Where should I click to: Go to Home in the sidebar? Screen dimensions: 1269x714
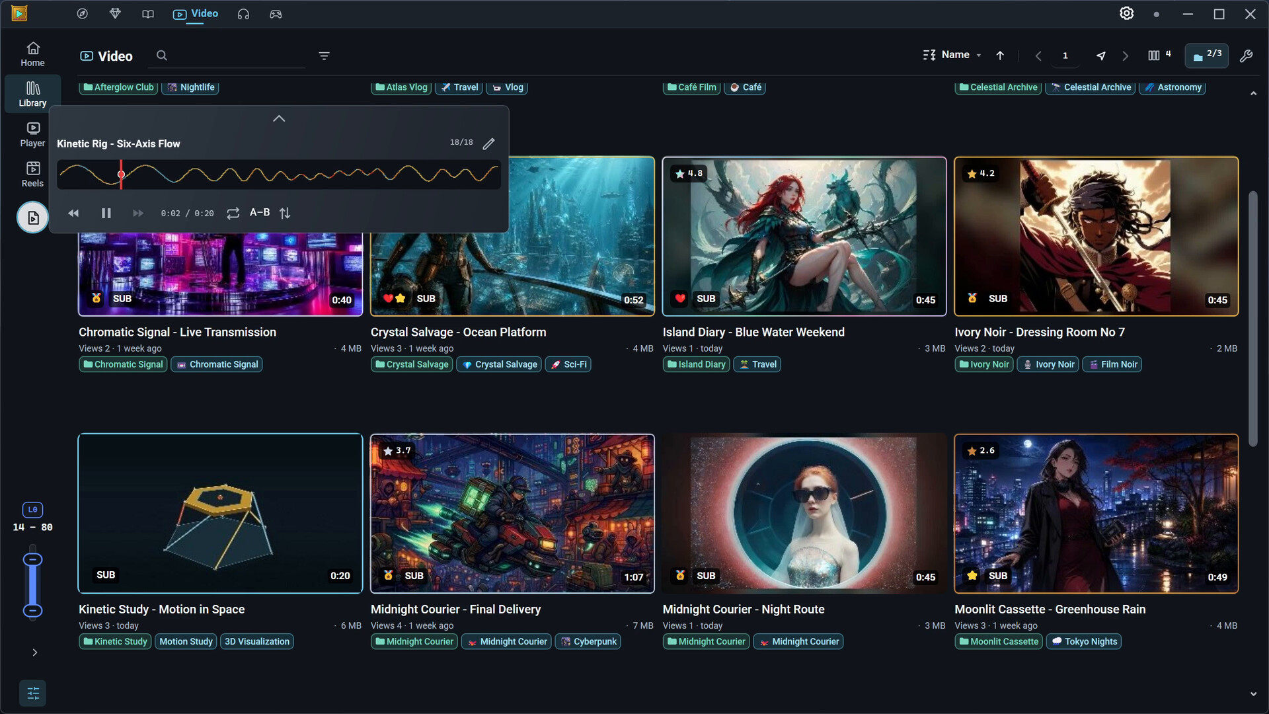(x=32, y=54)
